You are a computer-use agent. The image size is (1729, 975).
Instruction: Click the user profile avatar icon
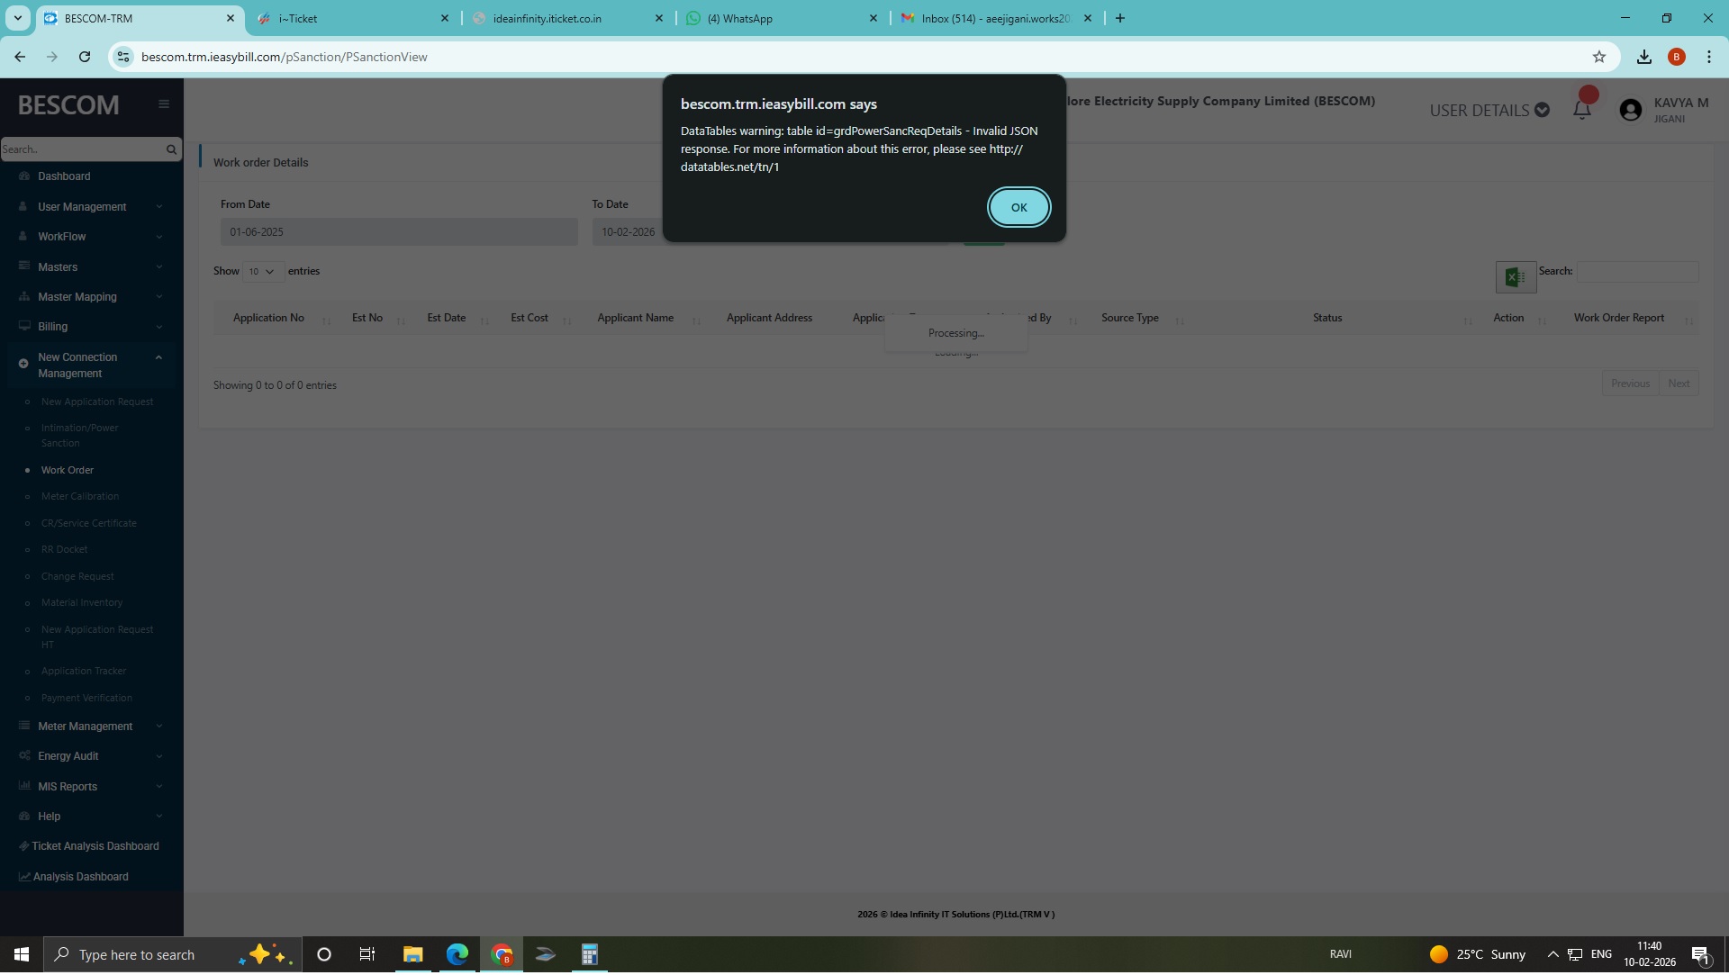pyautogui.click(x=1630, y=110)
